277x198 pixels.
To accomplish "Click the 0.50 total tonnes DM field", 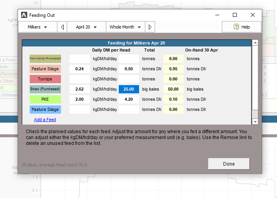I will click(x=129, y=69).
